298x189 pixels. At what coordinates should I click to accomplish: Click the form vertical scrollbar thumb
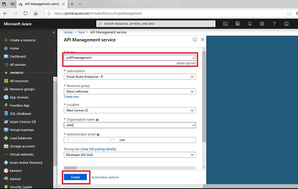pyautogui.click(x=204, y=97)
